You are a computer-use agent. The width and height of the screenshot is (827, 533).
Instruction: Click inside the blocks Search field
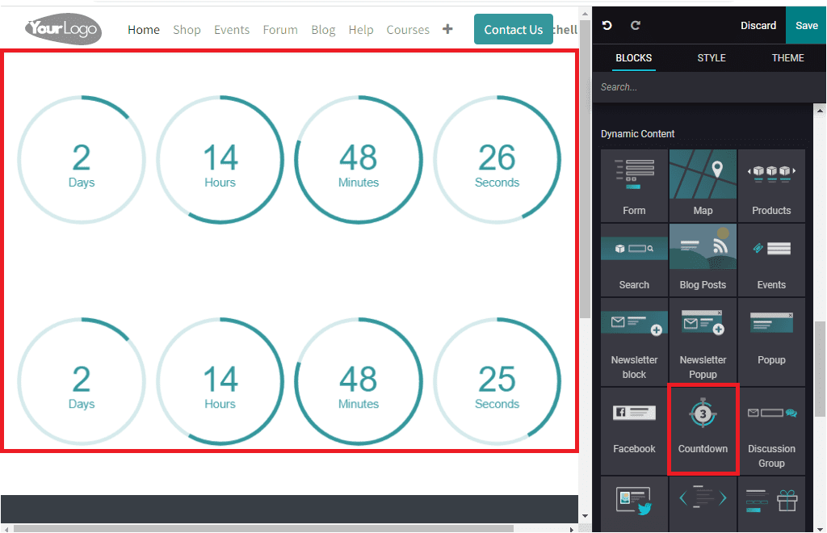coord(708,86)
